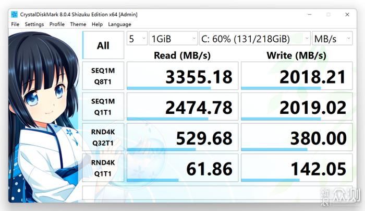The image size is (365, 211).
Task: Select the 142.05 write result
Action: pos(297,168)
